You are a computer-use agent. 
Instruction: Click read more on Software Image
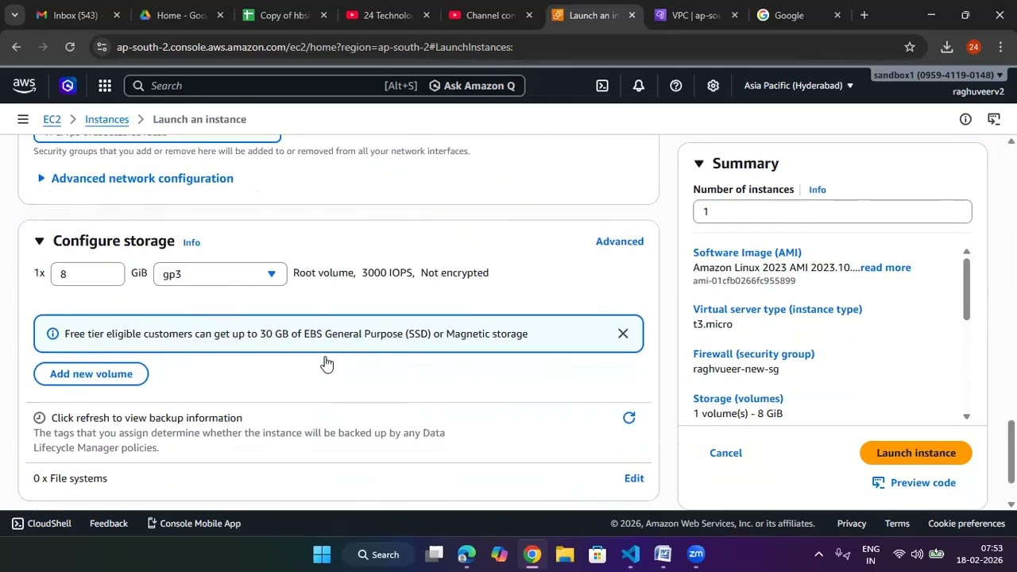[885, 268]
